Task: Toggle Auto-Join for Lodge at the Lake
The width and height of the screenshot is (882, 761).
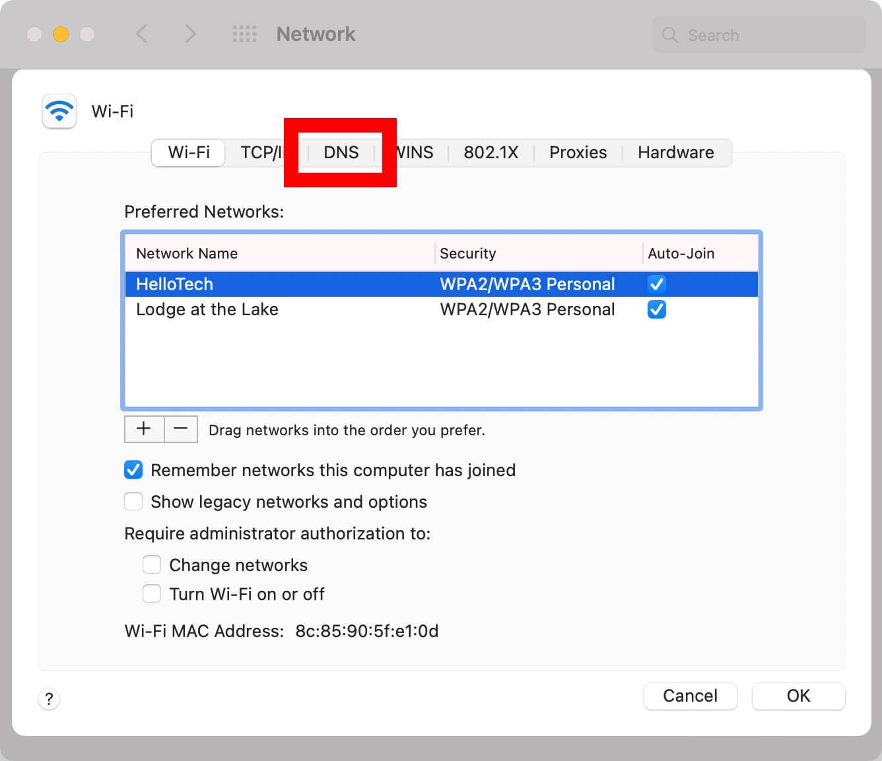Action: click(x=656, y=309)
